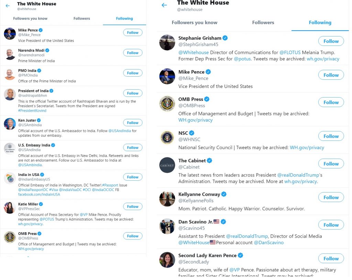Viewport: 352px width, 280px height.
Task: Open Followers you know tab on right
Action: click(x=195, y=22)
